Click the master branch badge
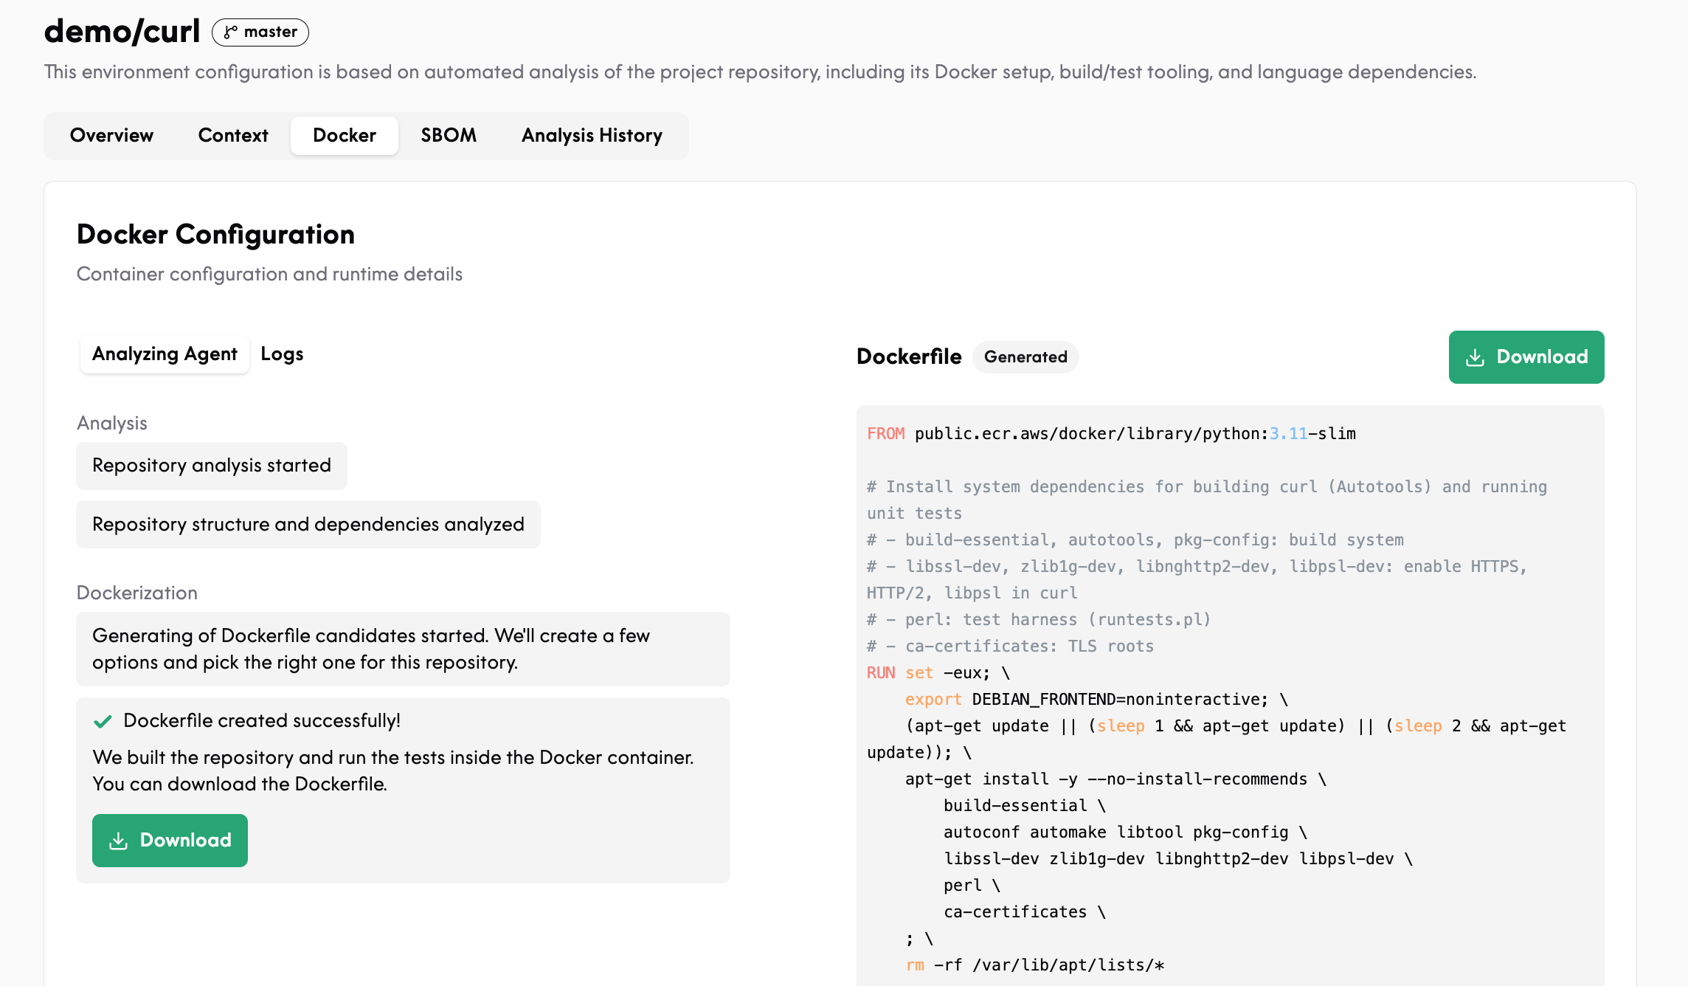The image size is (1688, 986). [x=260, y=32]
